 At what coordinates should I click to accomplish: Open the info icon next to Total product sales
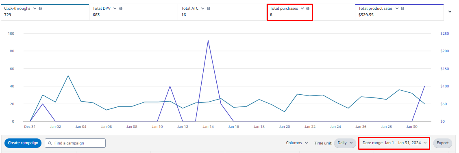coord(402,8)
